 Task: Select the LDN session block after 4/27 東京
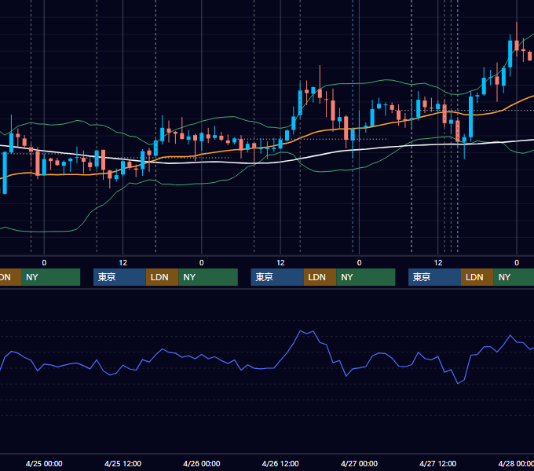477,277
